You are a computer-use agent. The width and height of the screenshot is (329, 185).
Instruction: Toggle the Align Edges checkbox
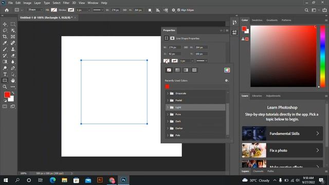(x=179, y=10)
